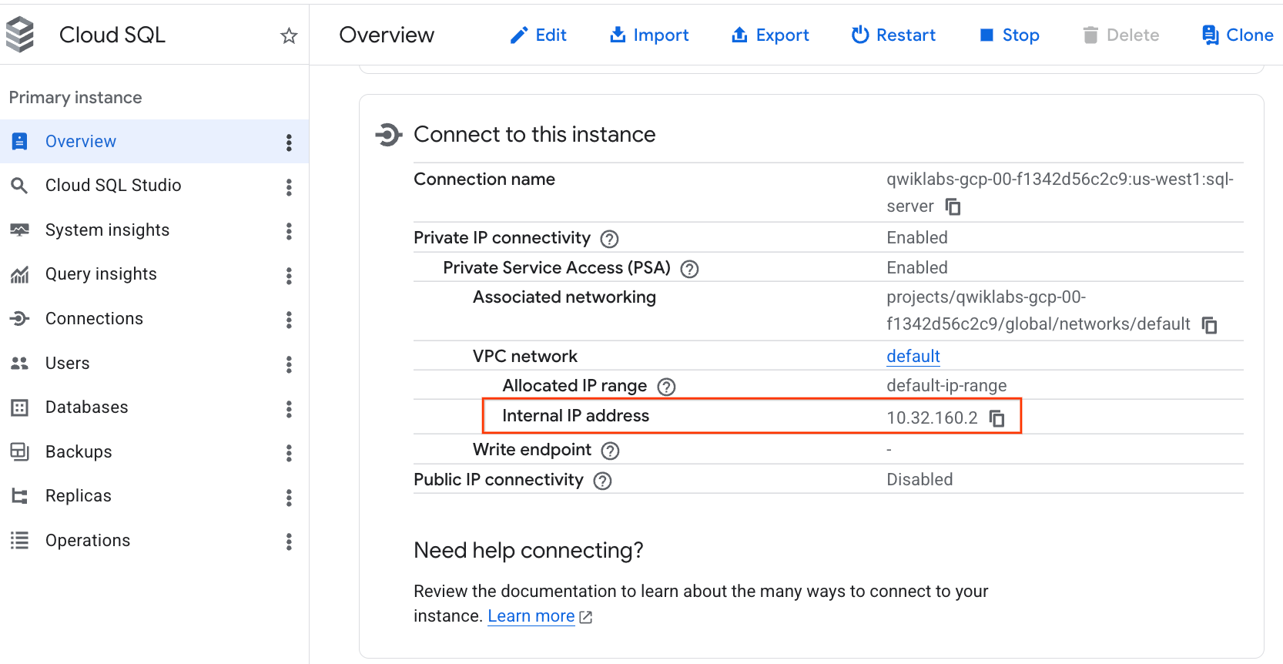Copy the connection name

(x=953, y=206)
